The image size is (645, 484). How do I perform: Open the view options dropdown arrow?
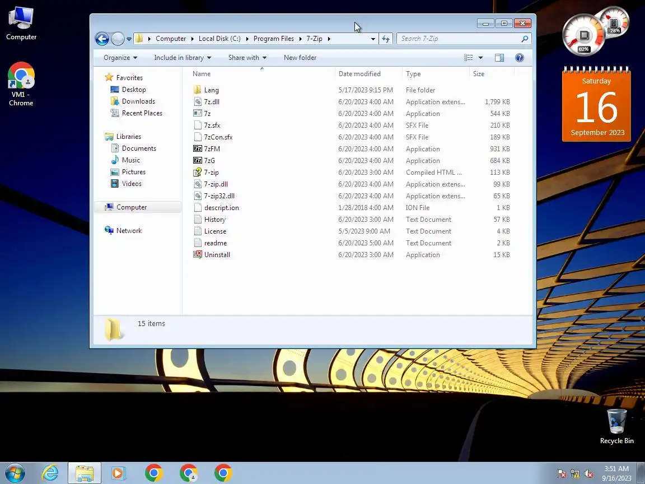480,58
